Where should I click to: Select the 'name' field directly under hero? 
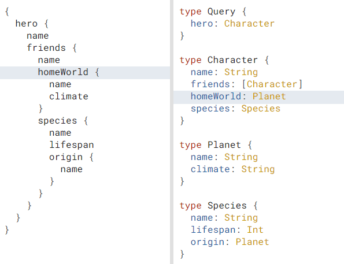(38, 36)
